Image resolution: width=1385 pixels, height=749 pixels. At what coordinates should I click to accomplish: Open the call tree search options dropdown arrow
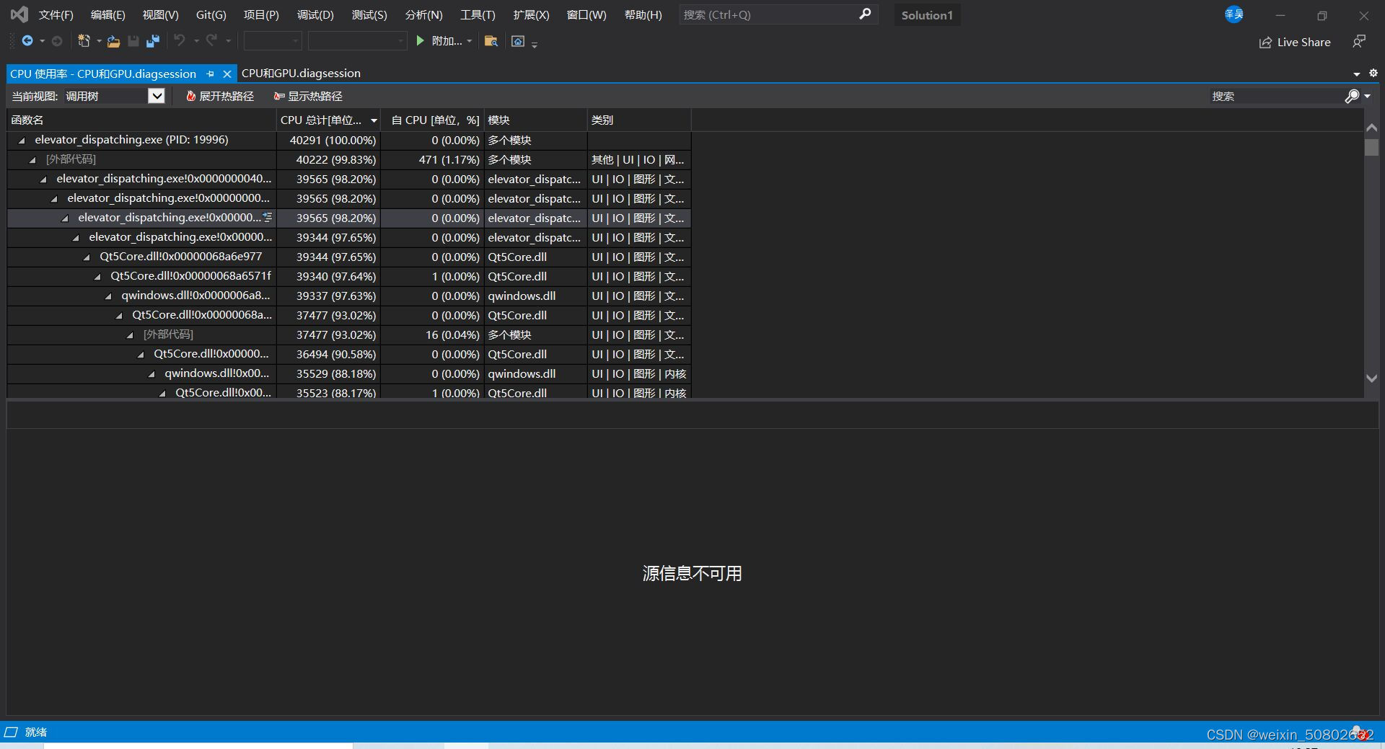coord(1367,96)
